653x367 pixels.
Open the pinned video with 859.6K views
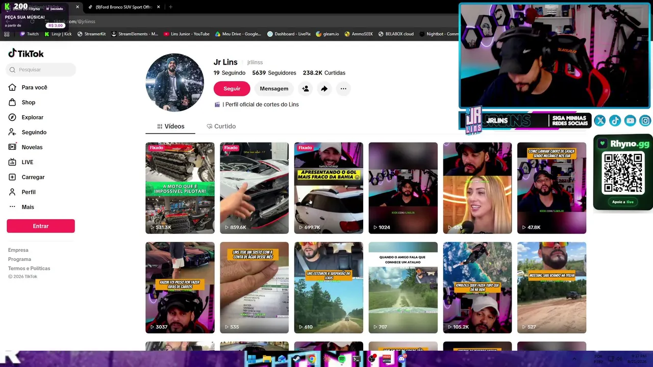[x=254, y=188]
